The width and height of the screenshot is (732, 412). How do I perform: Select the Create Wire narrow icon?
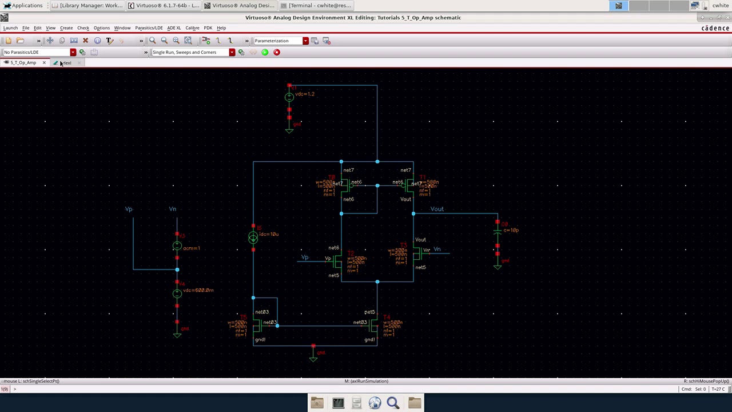click(218, 41)
